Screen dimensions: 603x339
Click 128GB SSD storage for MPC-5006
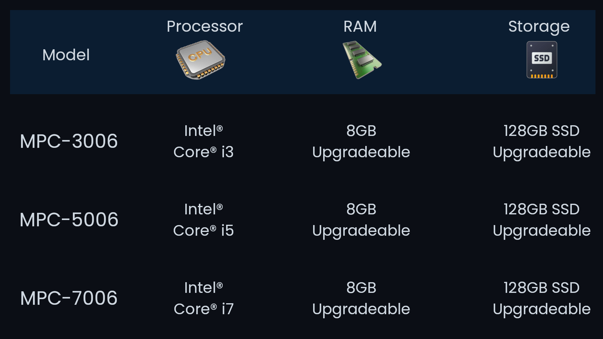[541, 220]
